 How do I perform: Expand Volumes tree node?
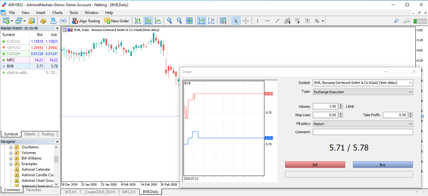coord(11,153)
